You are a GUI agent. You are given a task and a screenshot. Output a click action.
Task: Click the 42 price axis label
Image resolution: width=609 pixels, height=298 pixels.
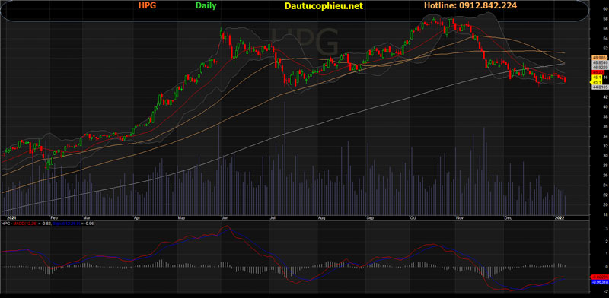coord(605,97)
